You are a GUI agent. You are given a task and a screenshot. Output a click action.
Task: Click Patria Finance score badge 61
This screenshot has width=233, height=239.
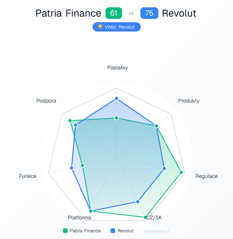coord(114,13)
